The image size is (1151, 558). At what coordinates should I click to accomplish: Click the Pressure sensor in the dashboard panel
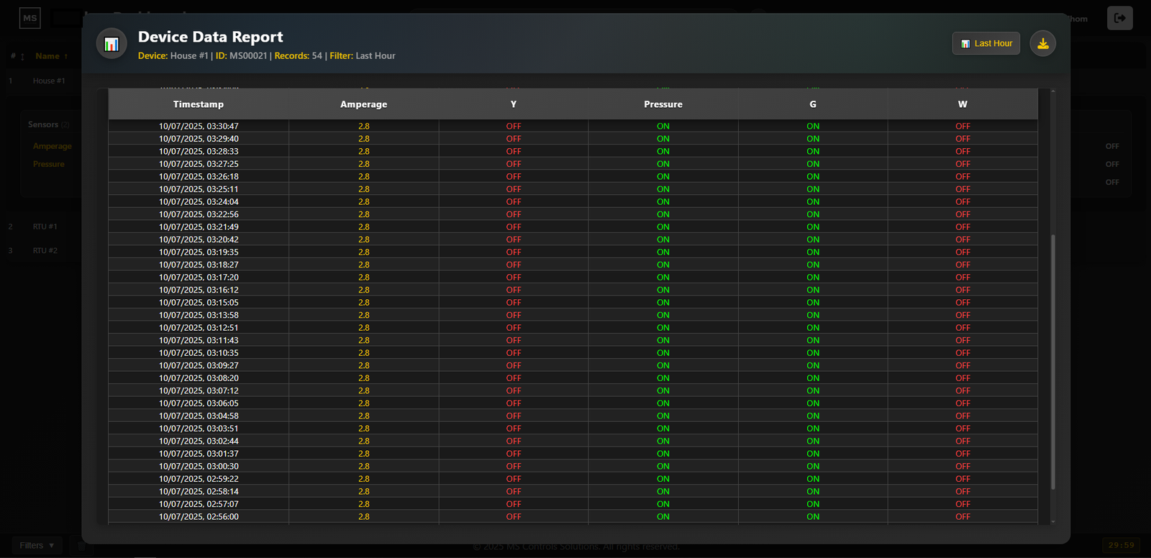[49, 164]
